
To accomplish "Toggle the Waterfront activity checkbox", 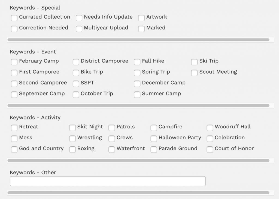I will [112, 150].
